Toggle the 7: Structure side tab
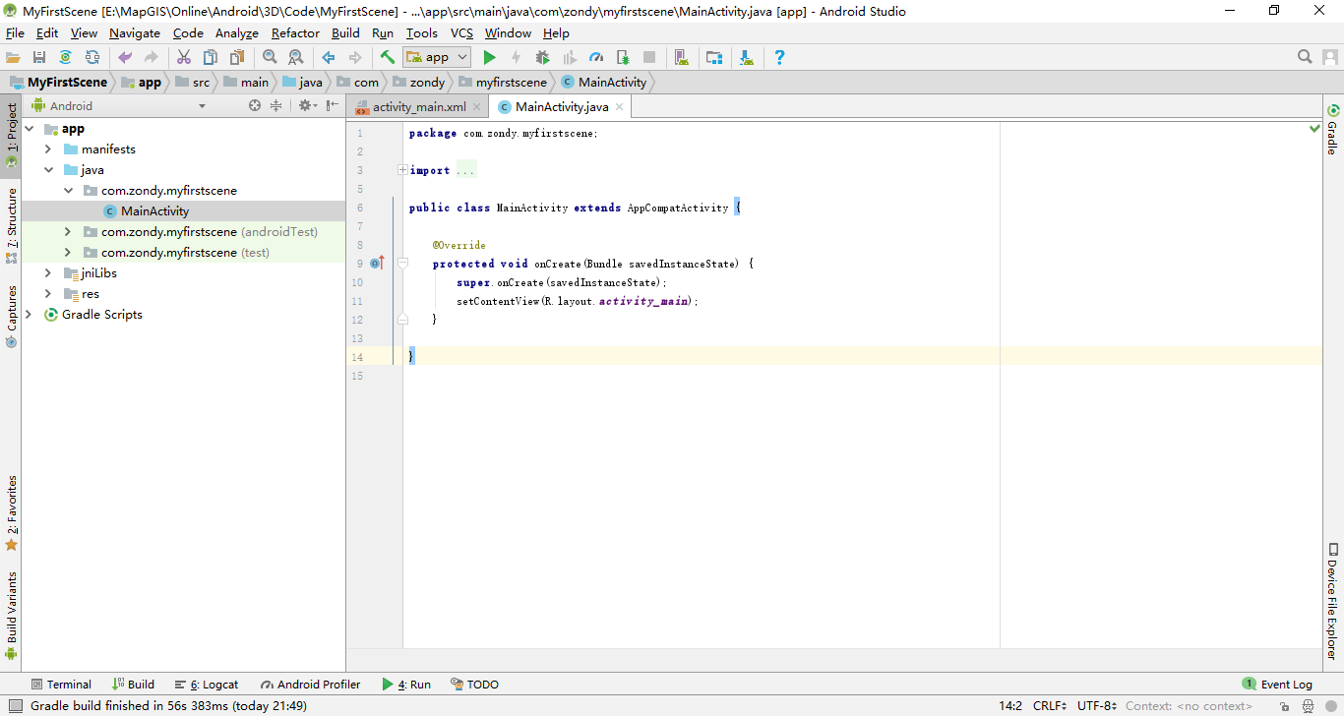 (11, 226)
